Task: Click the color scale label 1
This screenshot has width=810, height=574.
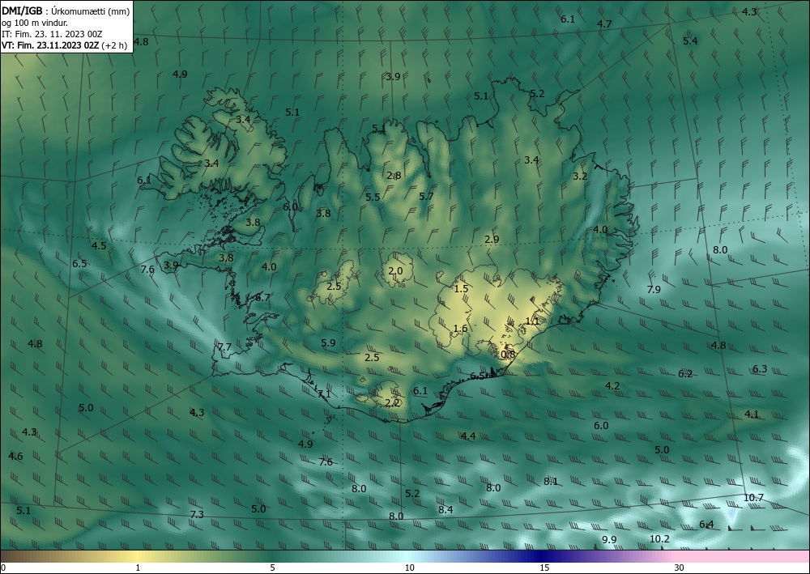Action: pyautogui.click(x=138, y=568)
